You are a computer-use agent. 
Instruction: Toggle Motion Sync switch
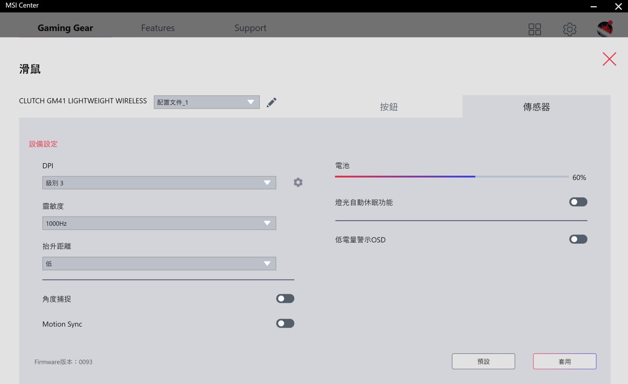pos(285,323)
